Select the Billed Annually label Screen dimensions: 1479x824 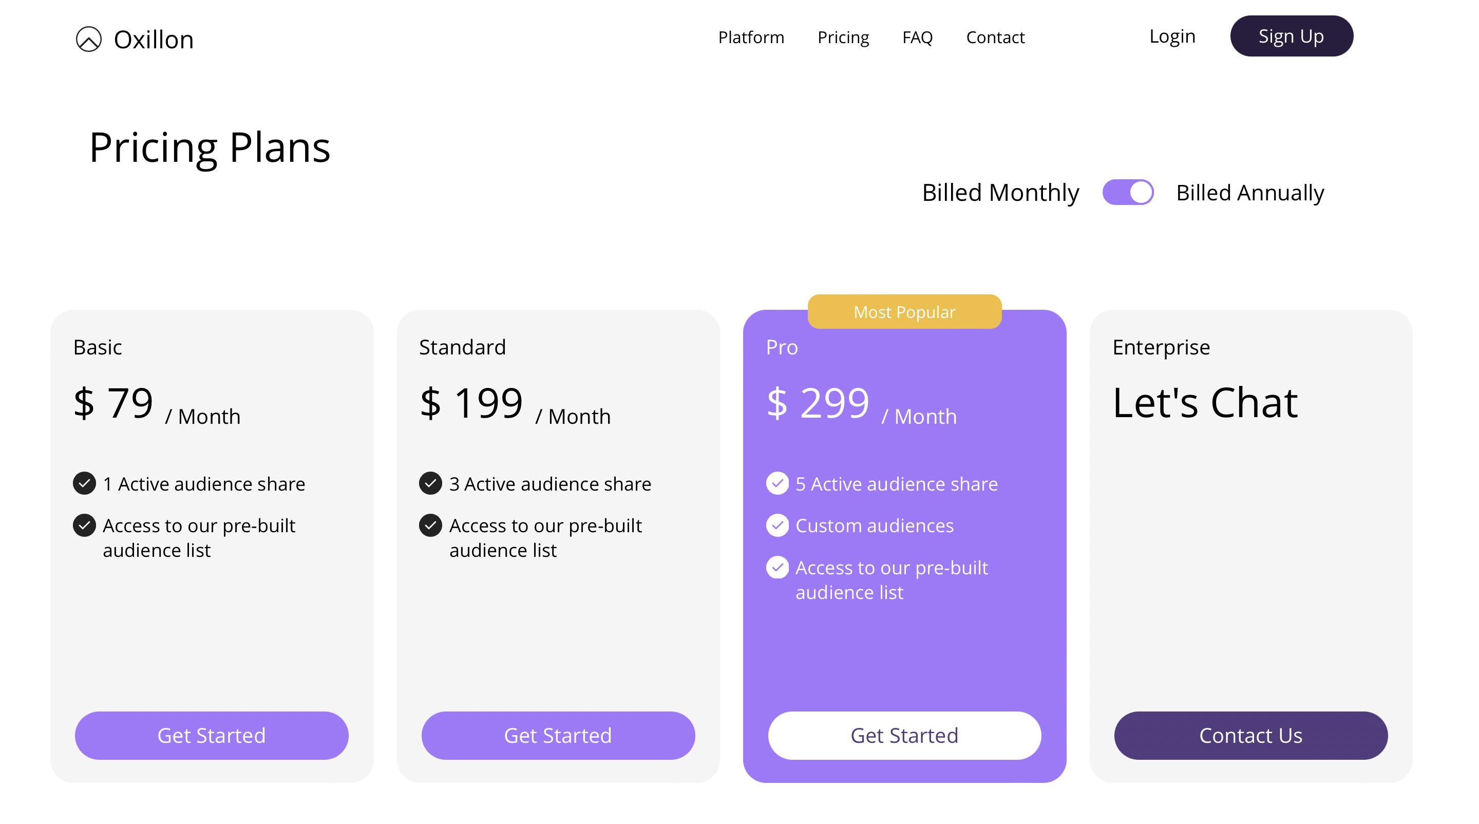(1250, 193)
